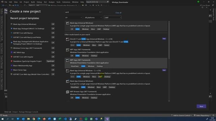Click the template list scroll up arrow
This screenshot has height=121, width=216.
point(169,22)
